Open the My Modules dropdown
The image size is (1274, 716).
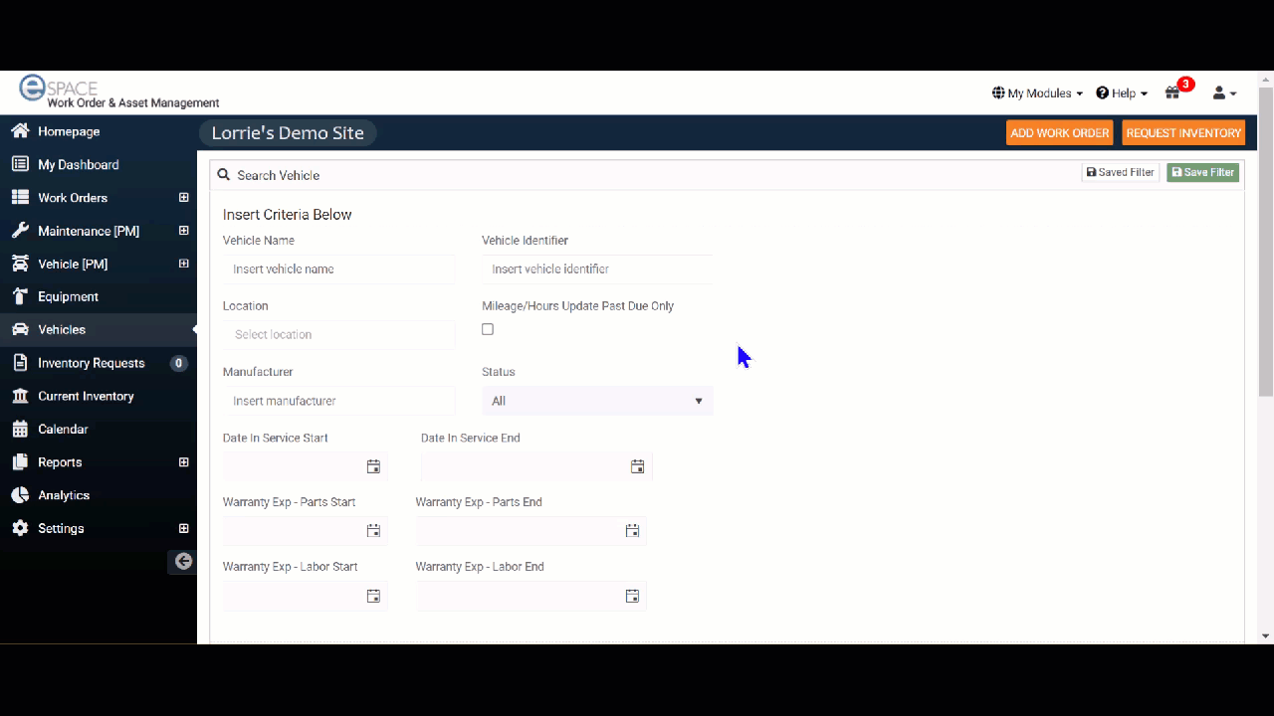coord(1038,93)
